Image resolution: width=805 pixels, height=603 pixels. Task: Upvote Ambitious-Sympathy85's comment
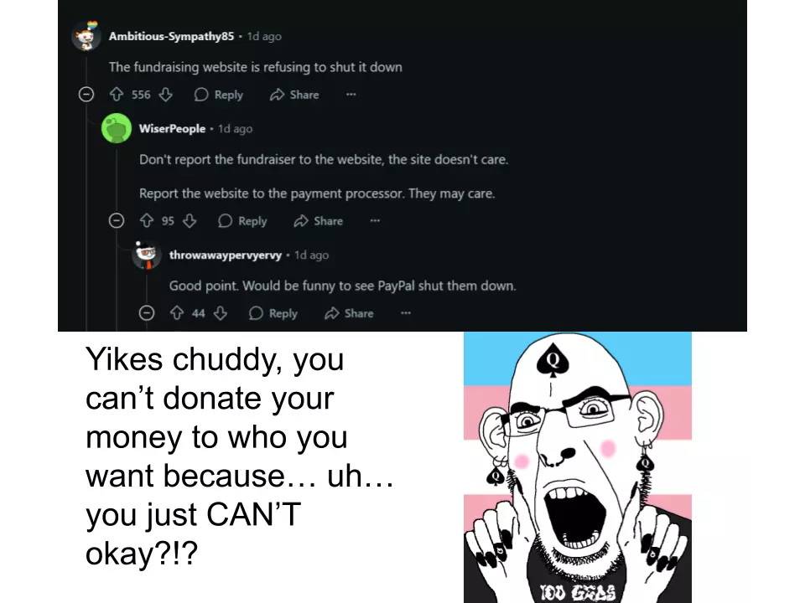click(x=117, y=95)
